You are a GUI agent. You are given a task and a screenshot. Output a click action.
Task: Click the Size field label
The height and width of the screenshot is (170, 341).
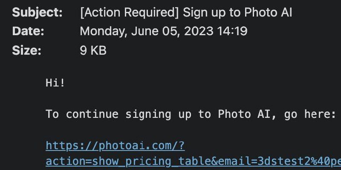27,50
